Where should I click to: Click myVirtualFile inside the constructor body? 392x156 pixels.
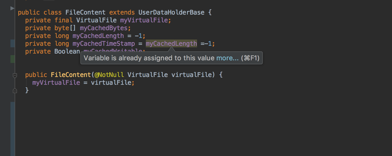(56, 82)
